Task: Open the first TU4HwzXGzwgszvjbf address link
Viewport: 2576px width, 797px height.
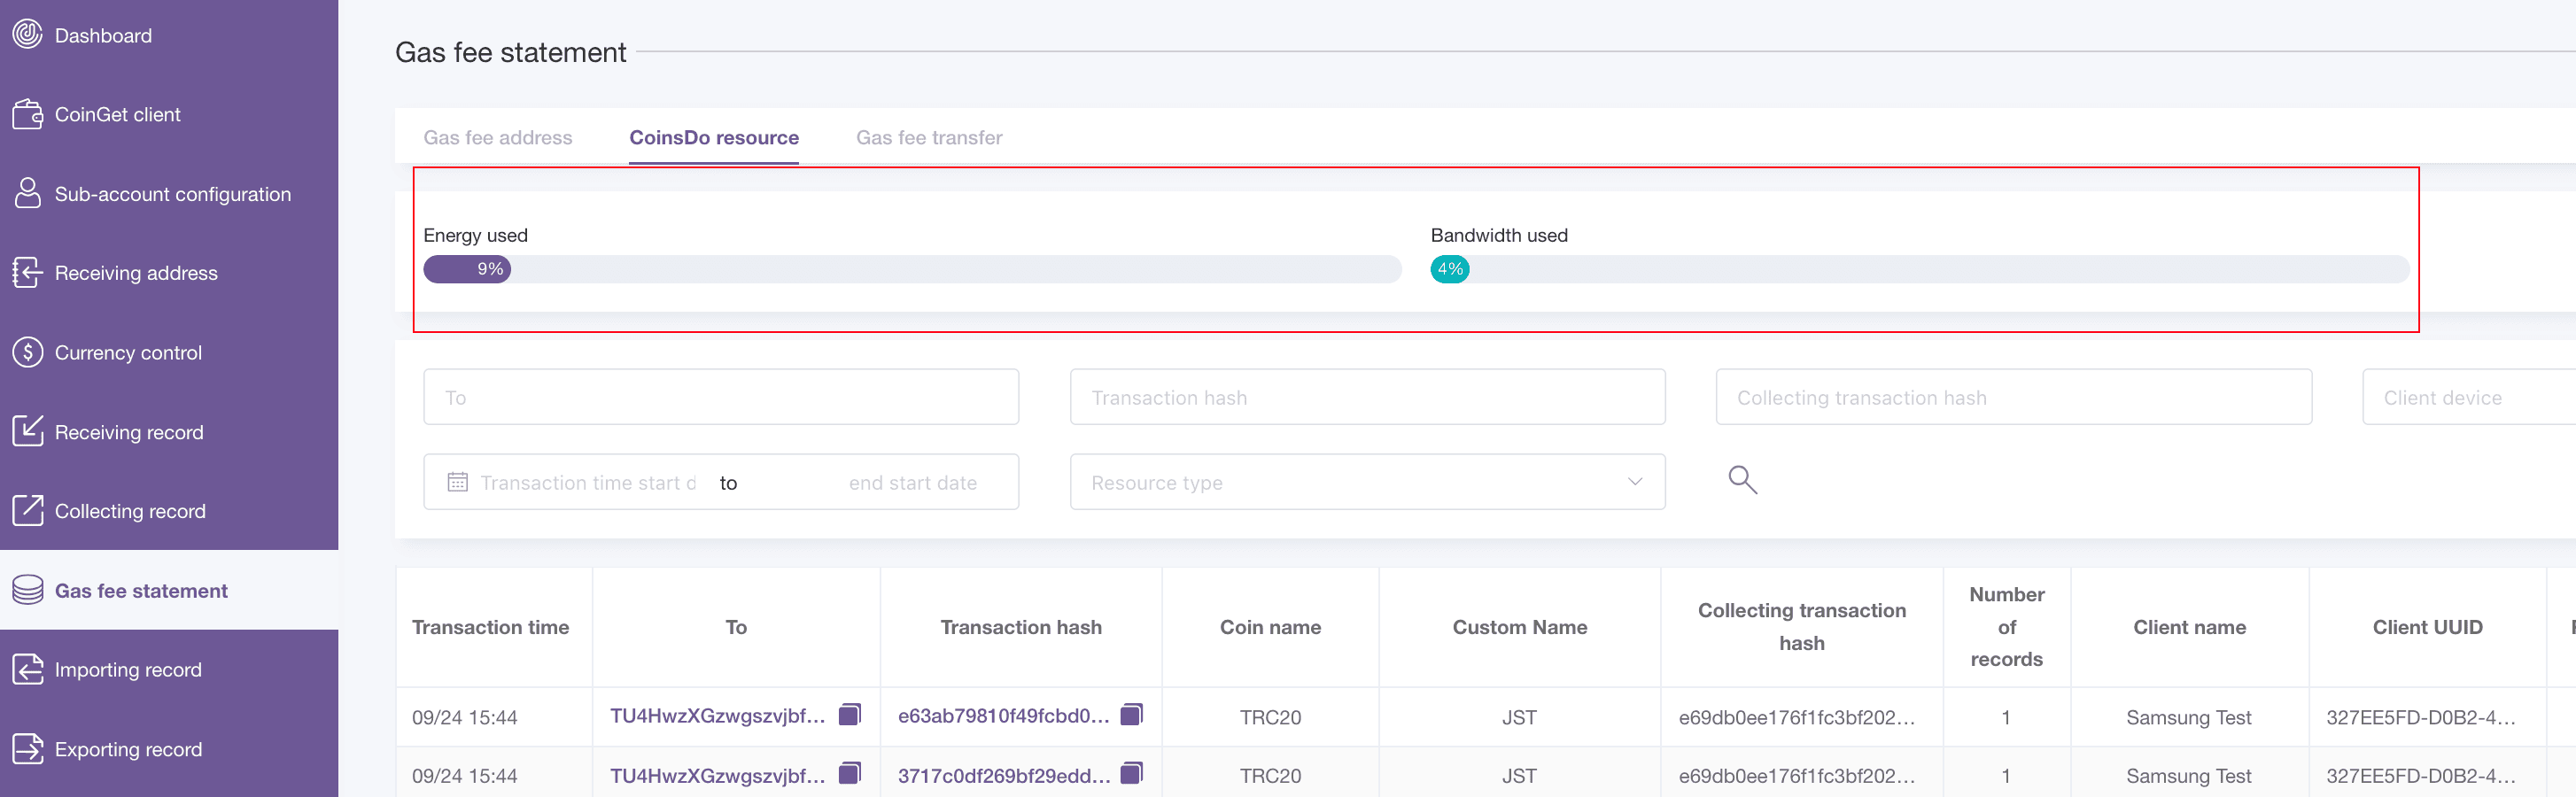Action: pyautogui.click(x=717, y=716)
